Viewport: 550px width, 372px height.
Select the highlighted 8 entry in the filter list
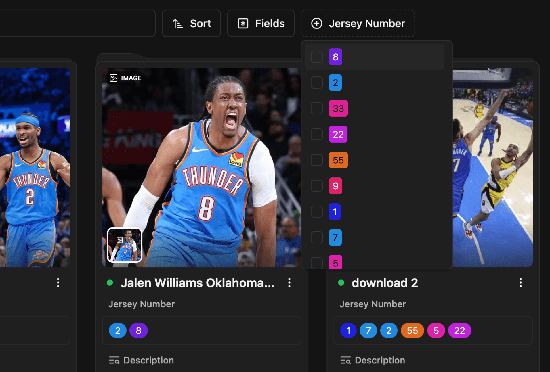[335, 57]
